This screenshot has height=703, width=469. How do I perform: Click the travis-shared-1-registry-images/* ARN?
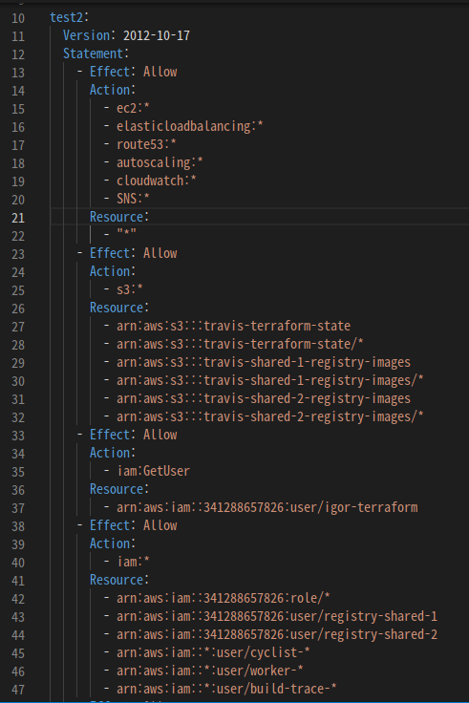pyautogui.click(x=270, y=380)
